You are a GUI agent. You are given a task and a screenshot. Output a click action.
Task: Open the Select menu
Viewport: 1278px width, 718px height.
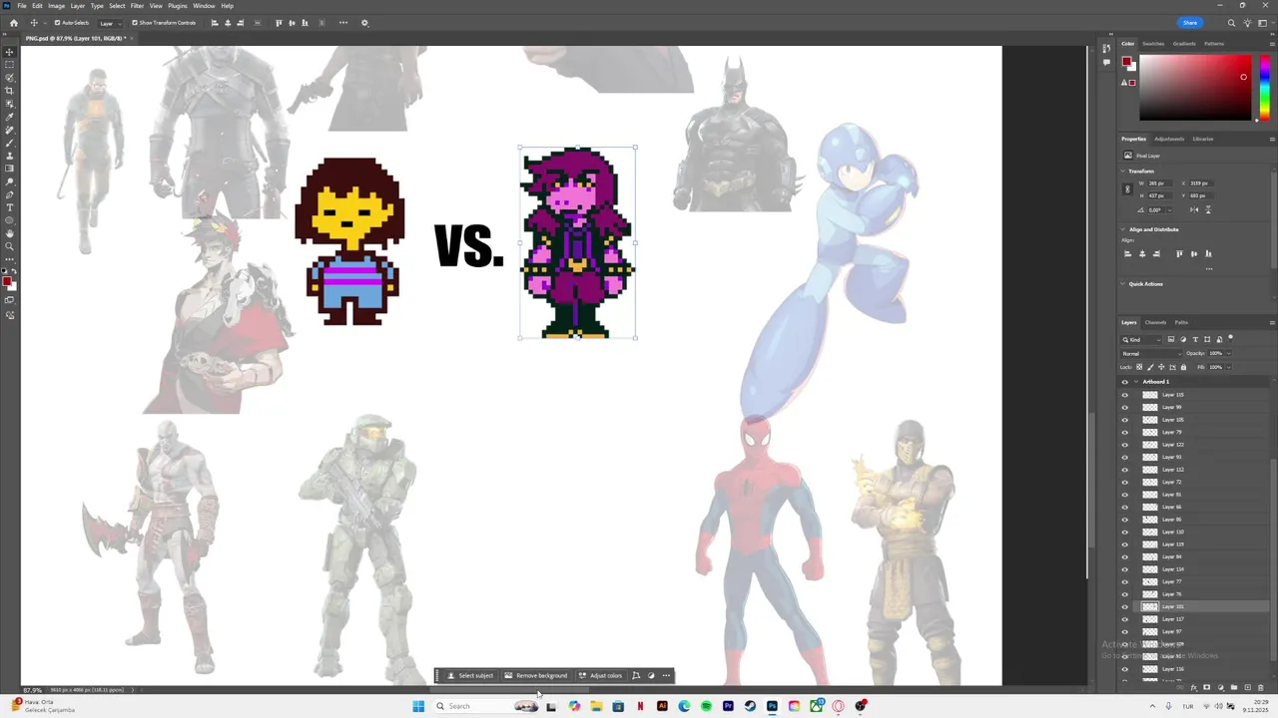coord(117,6)
